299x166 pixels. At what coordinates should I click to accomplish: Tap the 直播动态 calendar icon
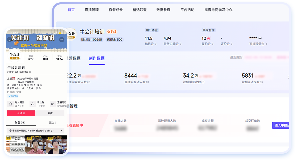coord(53,104)
